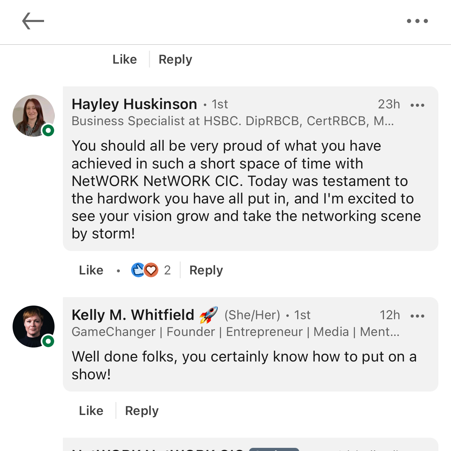Like the comment at the top
The image size is (451, 451).
point(124,59)
